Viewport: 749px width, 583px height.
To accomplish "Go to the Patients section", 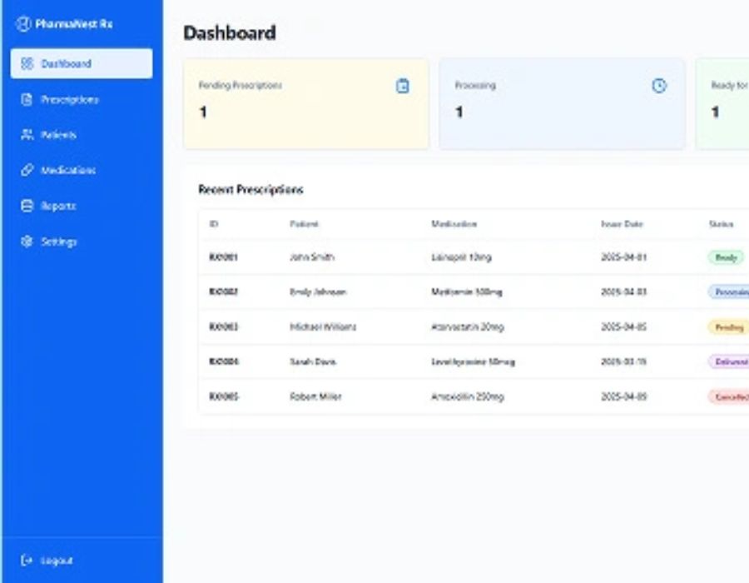I will (82, 135).
